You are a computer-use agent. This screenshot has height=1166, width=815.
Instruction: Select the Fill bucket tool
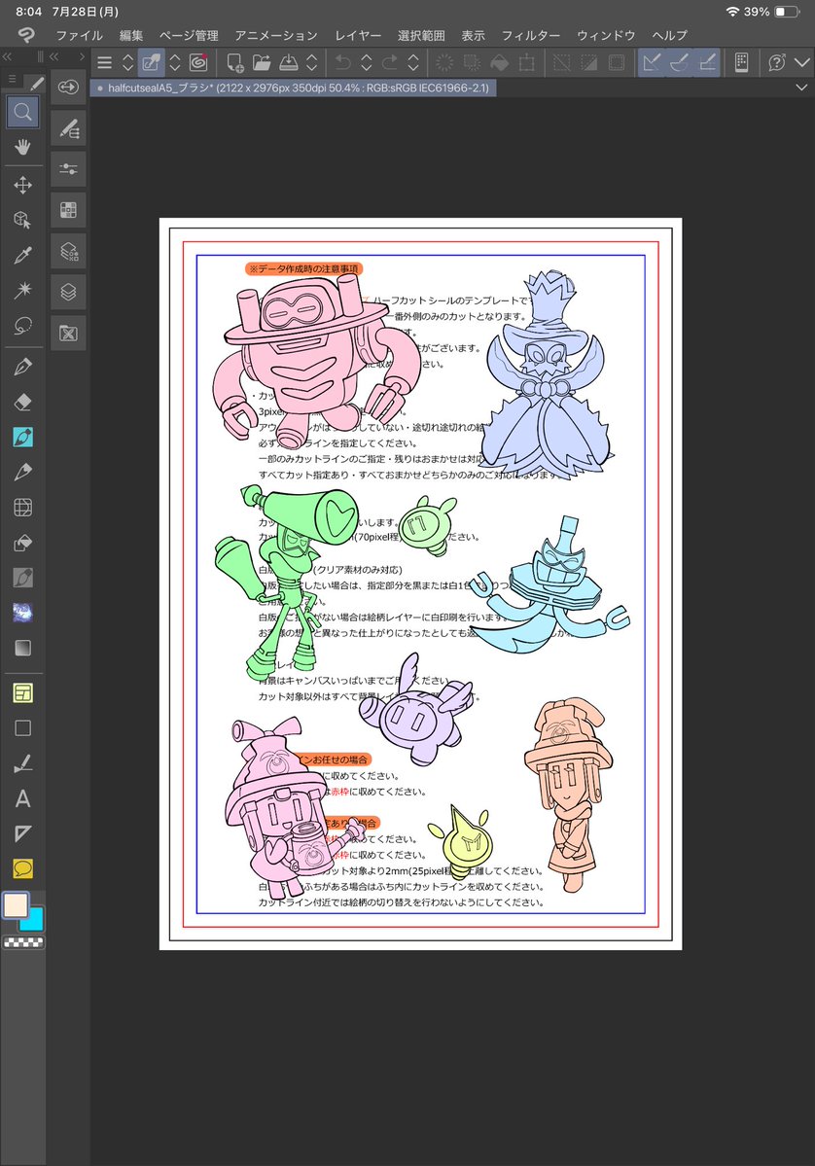pyautogui.click(x=23, y=543)
